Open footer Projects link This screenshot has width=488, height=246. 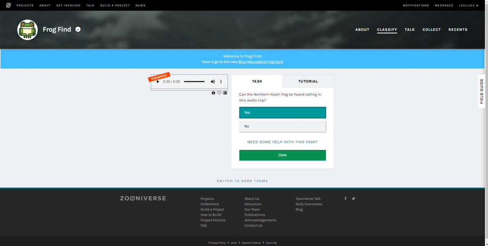[x=207, y=199]
